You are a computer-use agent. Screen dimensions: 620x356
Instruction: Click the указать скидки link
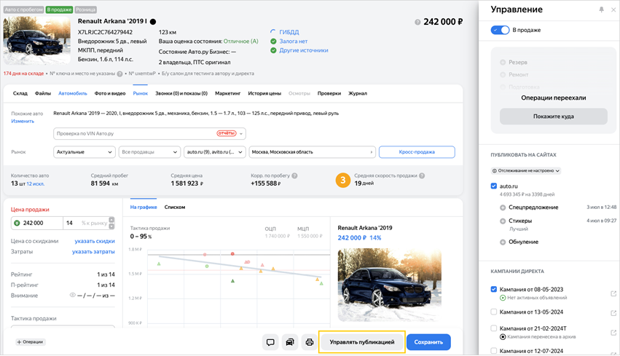click(95, 241)
